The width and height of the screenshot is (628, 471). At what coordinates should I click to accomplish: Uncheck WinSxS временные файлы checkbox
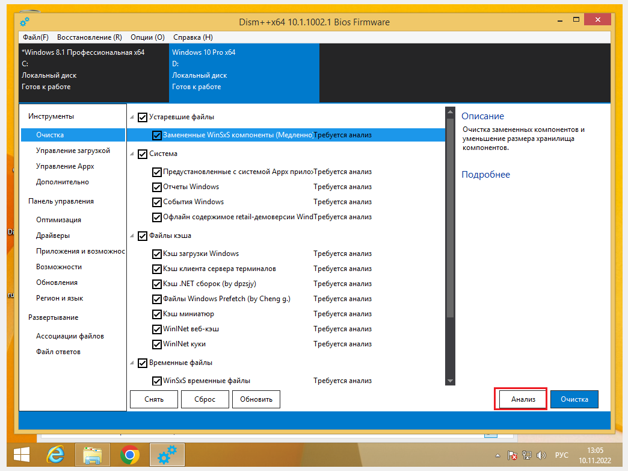tap(157, 381)
